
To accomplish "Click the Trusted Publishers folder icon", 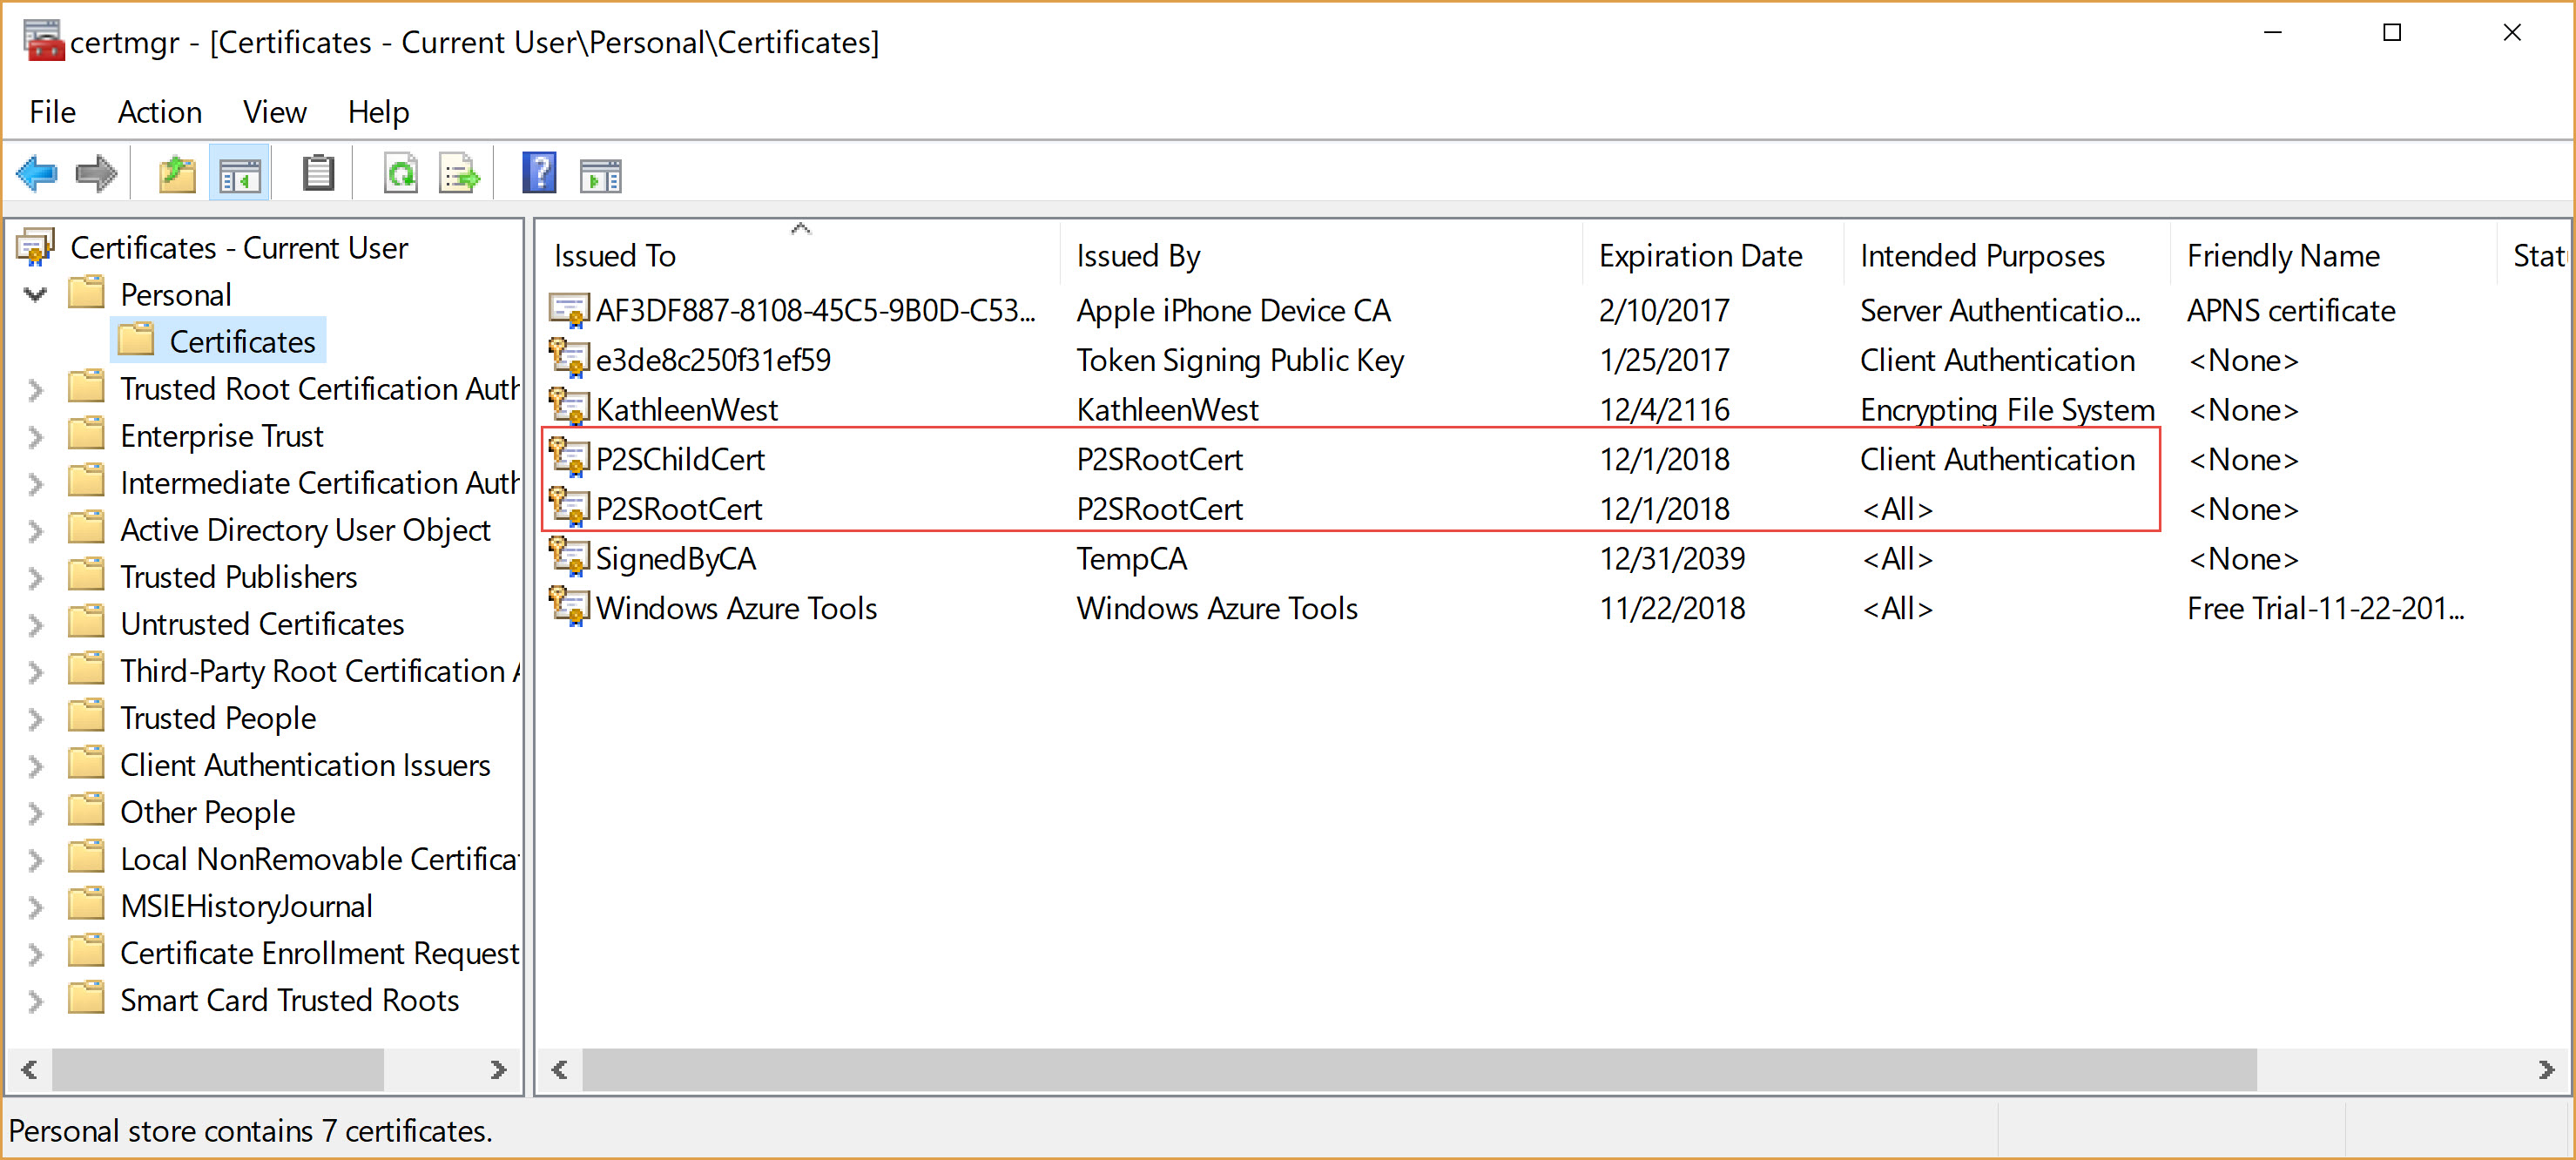I will pyautogui.click(x=87, y=575).
